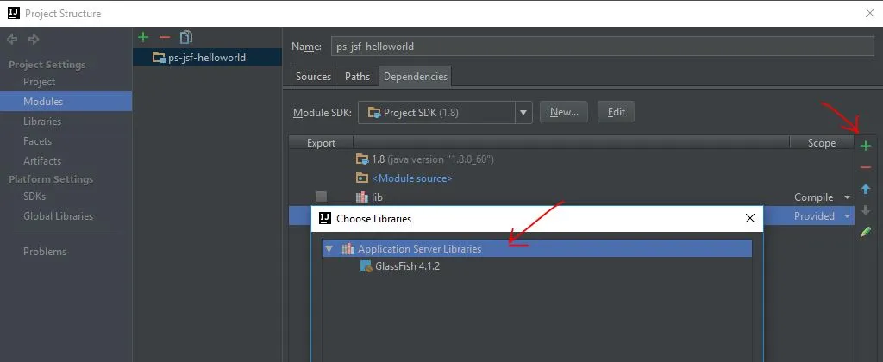
Task: Edit the dependency with pencil icon
Action: click(866, 231)
